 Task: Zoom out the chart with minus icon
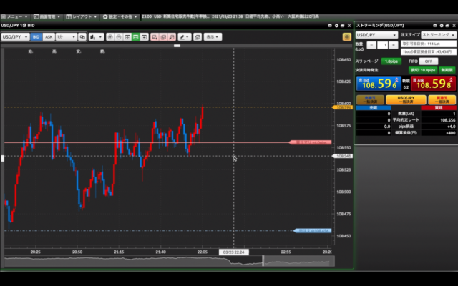[x=119, y=37]
